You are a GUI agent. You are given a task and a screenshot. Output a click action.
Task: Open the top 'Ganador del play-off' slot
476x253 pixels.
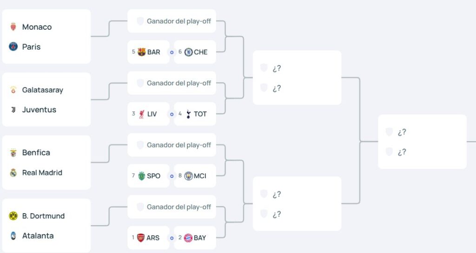pyautogui.click(x=172, y=21)
